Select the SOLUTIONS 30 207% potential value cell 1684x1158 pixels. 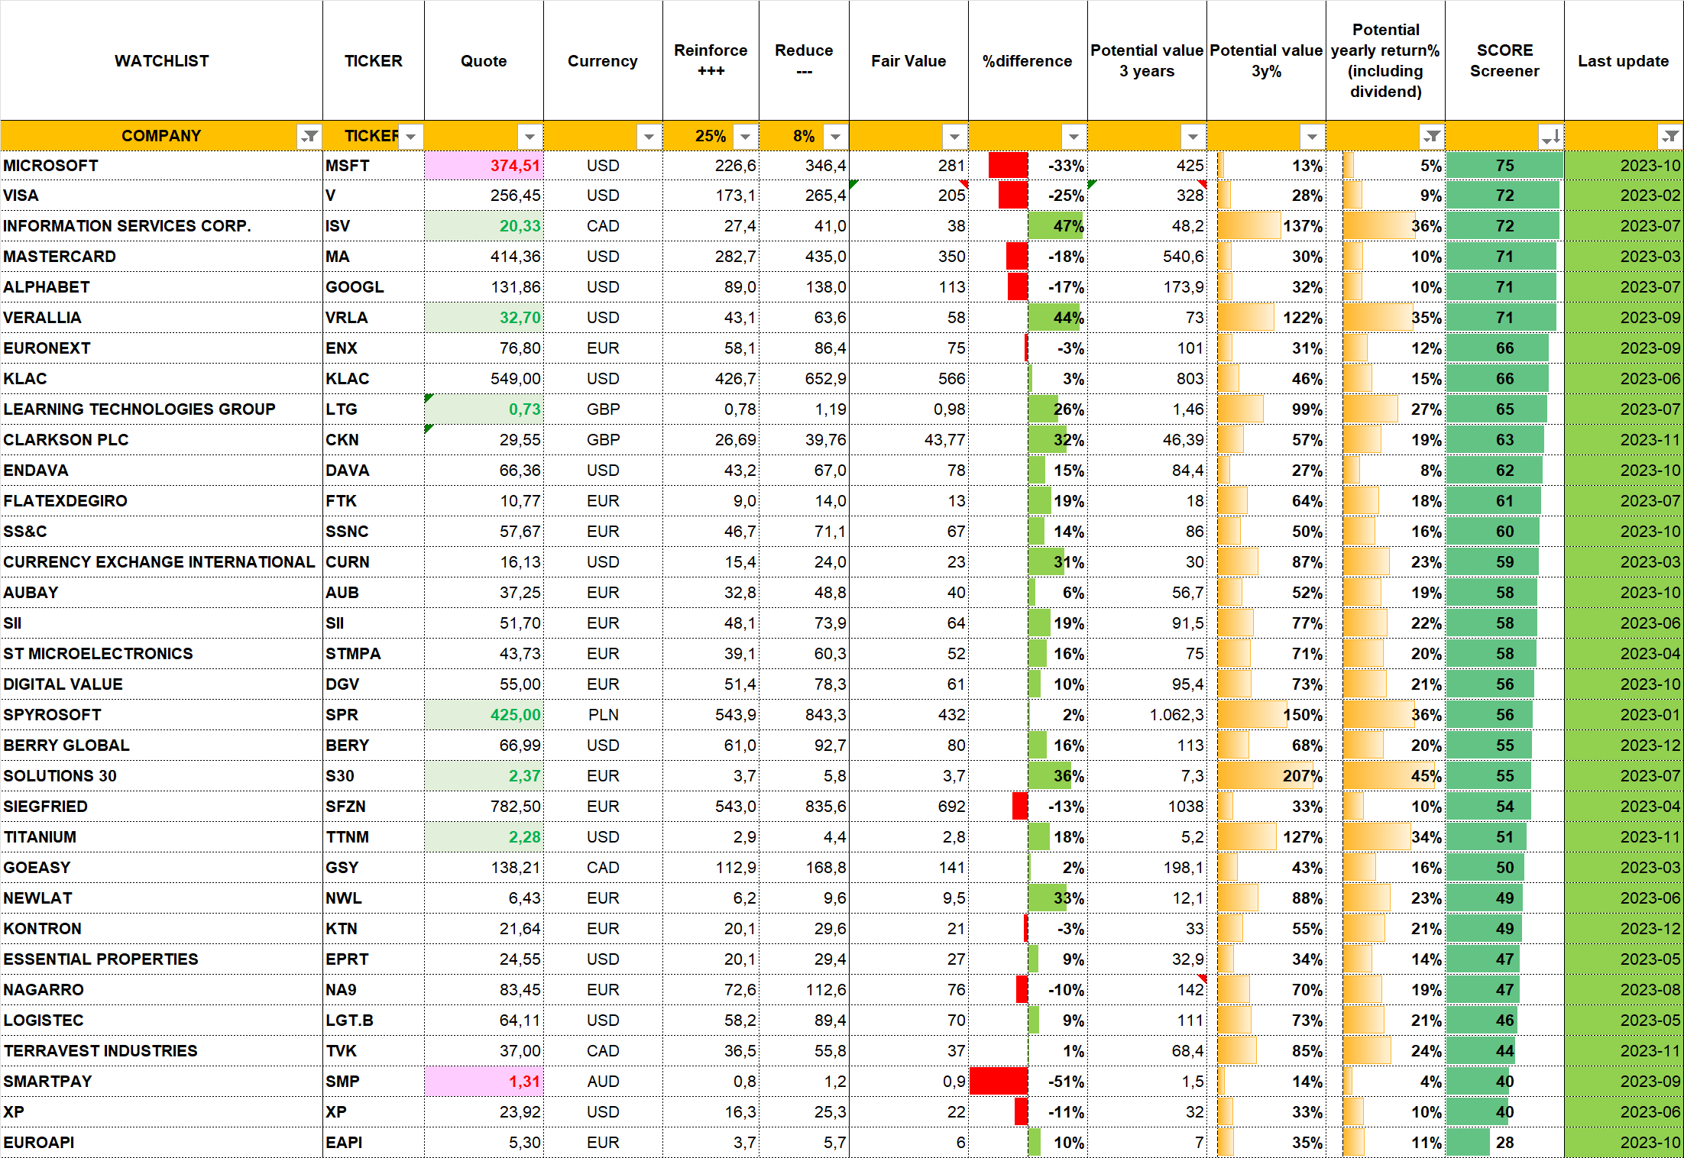tap(1266, 776)
